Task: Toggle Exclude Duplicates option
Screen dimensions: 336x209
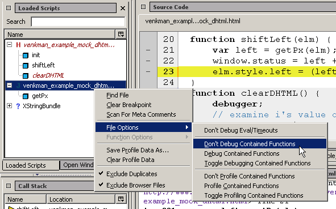Action: pos(144,174)
